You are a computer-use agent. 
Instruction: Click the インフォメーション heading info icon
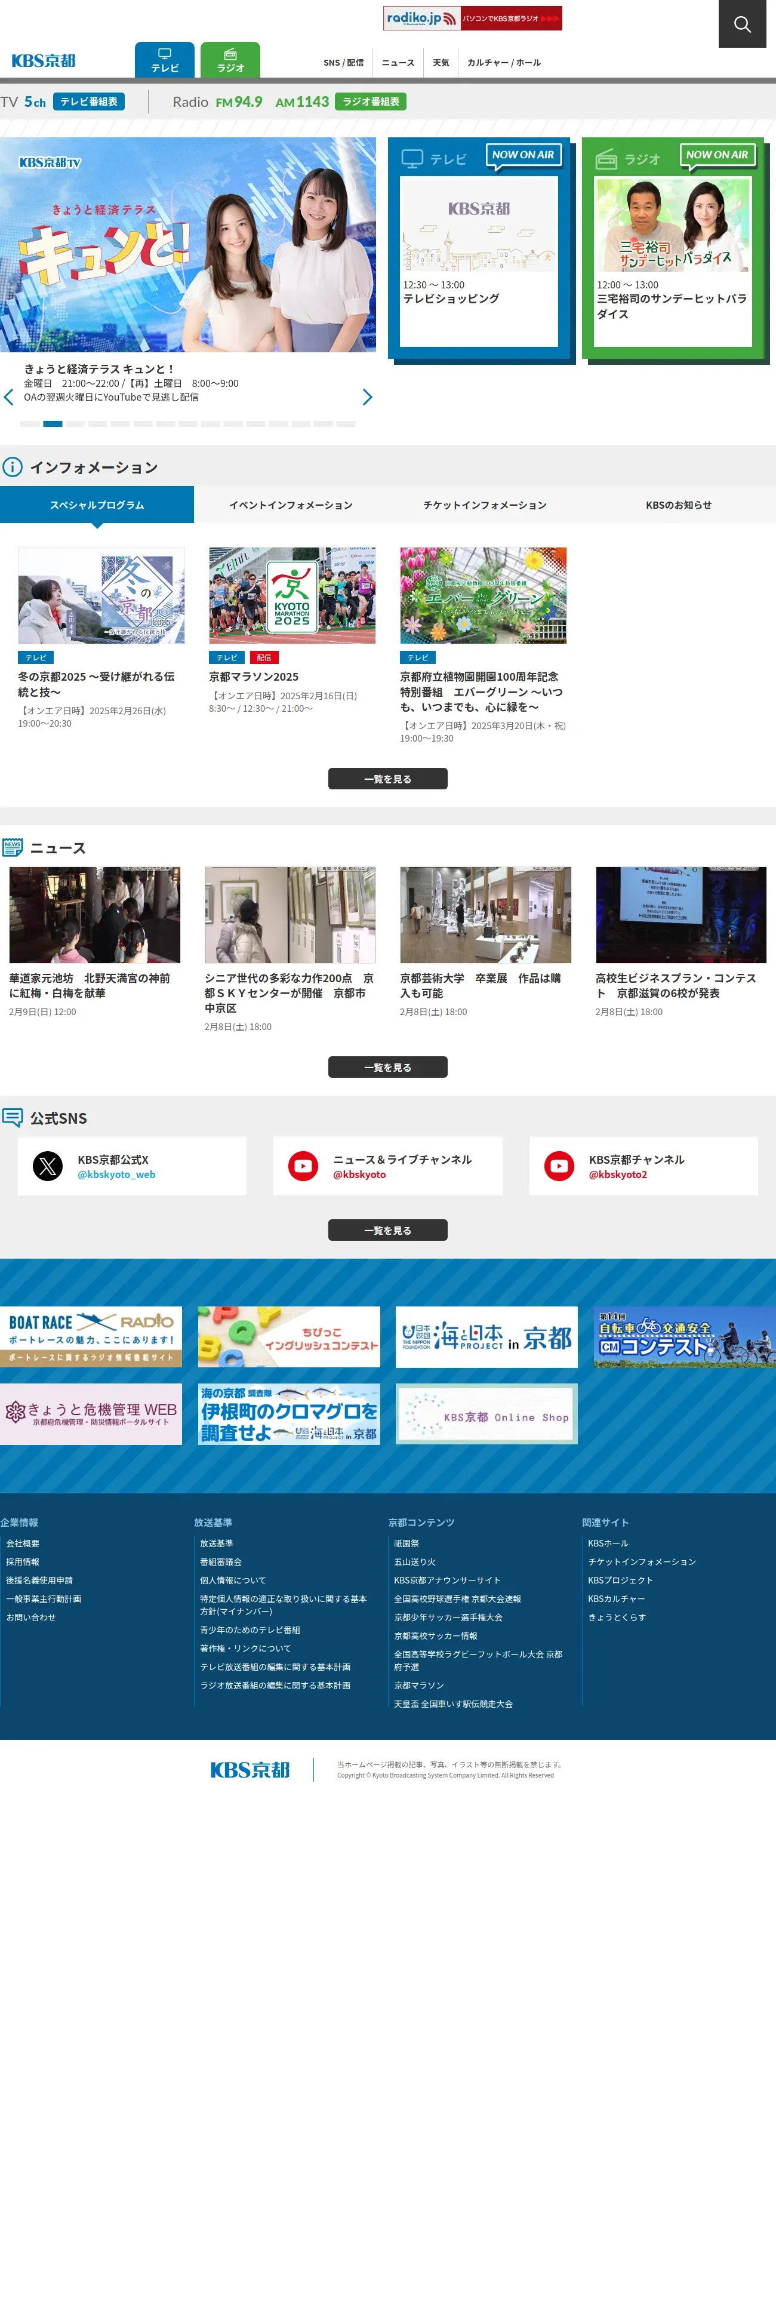pos(13,467)
